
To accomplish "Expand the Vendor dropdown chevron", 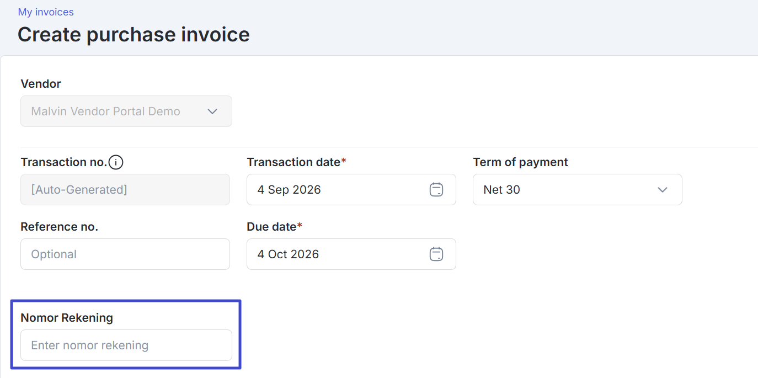I will coord(212,111).
